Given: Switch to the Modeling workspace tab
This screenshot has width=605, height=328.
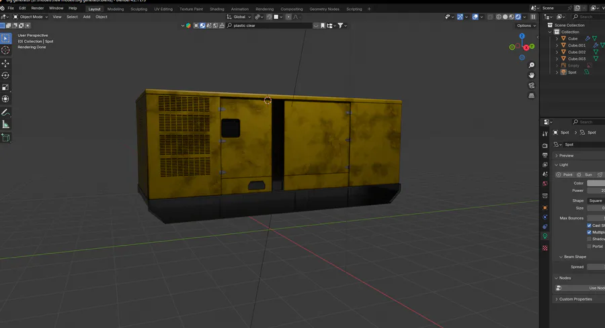Looking at the screenshot, I should point(116,9).
